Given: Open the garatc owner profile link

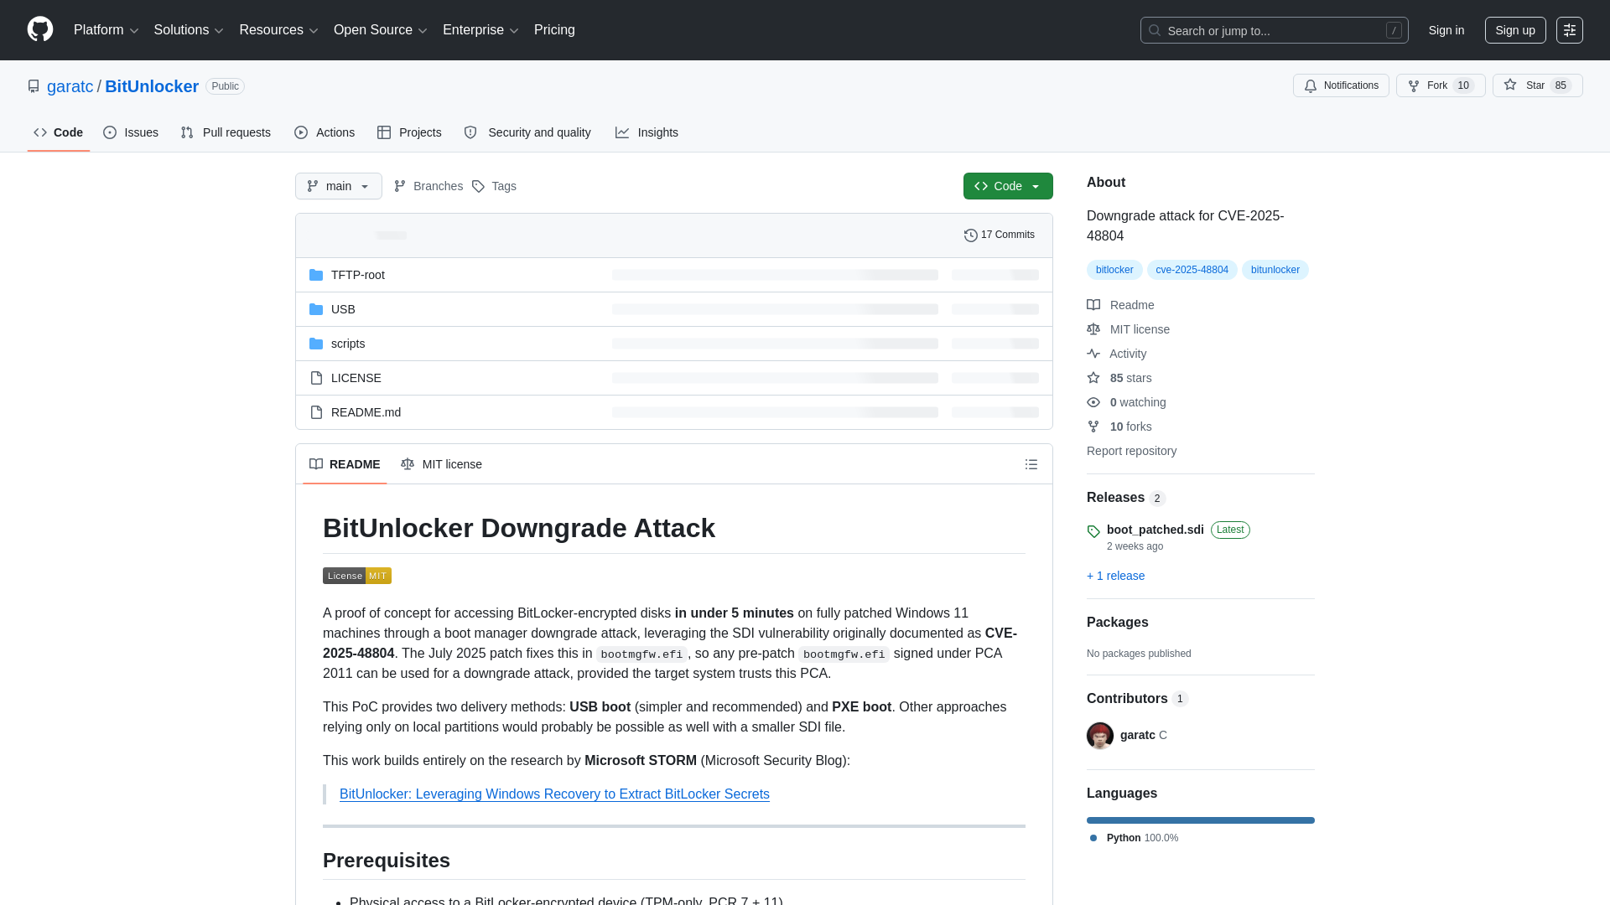Looking at the screenshot, I should (x=70, y=86).
